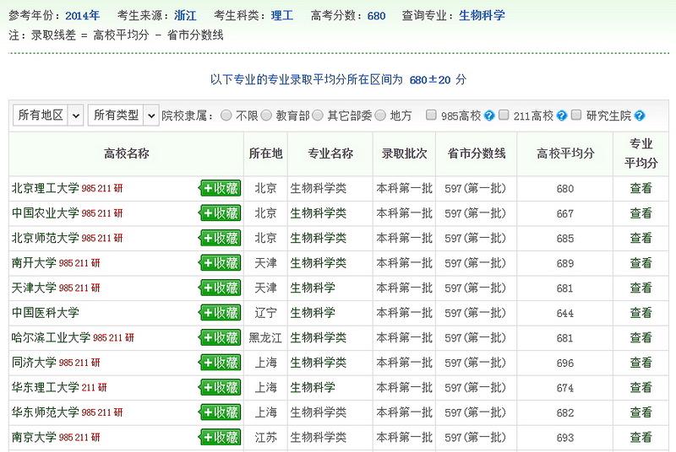Open 哈尔滨工业大学 university link
This screenshot has width=676, height=452.
(x=51, y=337)
